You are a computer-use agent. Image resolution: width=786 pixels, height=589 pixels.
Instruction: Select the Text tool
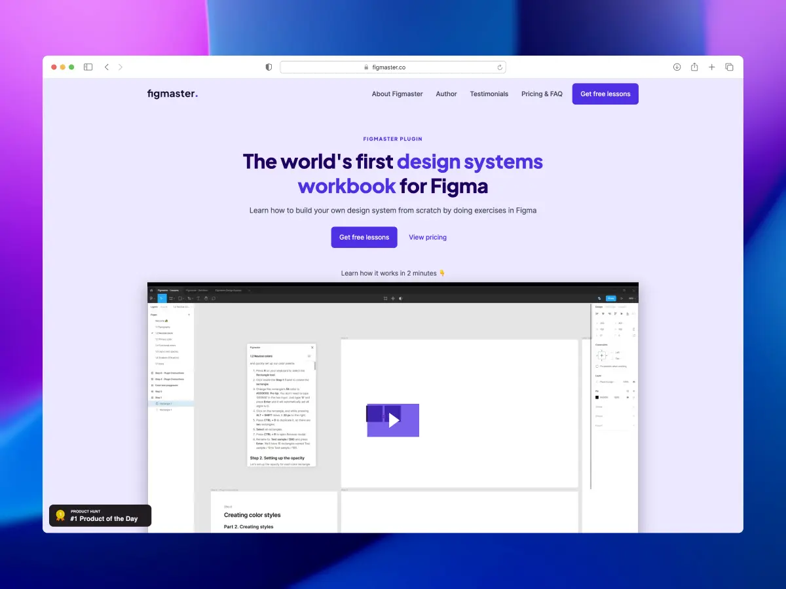click(x=198, y=298)
